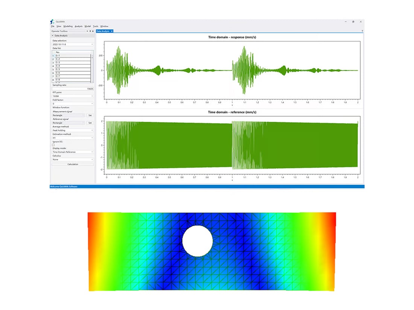Open the Average method dropdown
414x310 pixels.
click(x=73, y=130)
